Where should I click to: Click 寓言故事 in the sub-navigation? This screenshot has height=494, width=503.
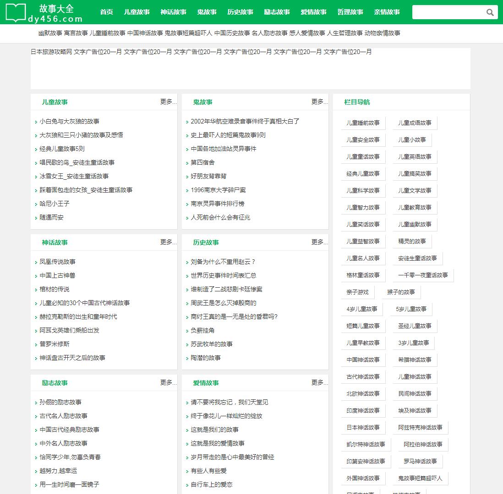coord(76,33)
